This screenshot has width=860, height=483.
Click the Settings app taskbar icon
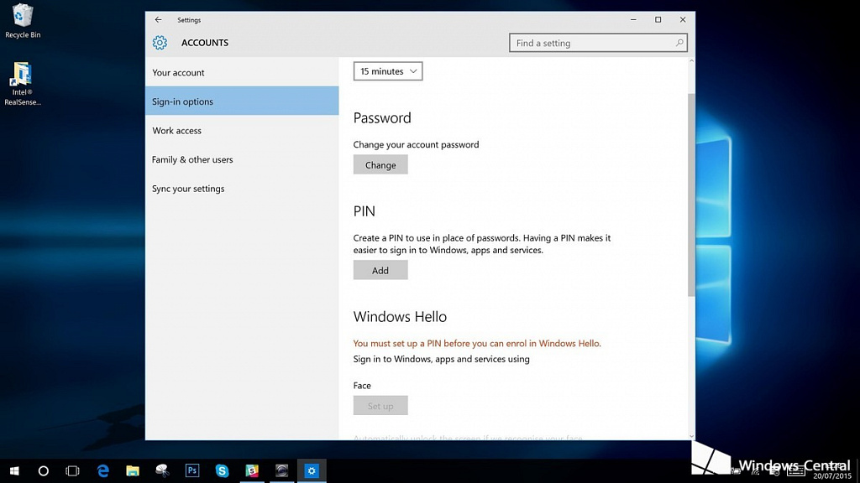tap(312, 471)
